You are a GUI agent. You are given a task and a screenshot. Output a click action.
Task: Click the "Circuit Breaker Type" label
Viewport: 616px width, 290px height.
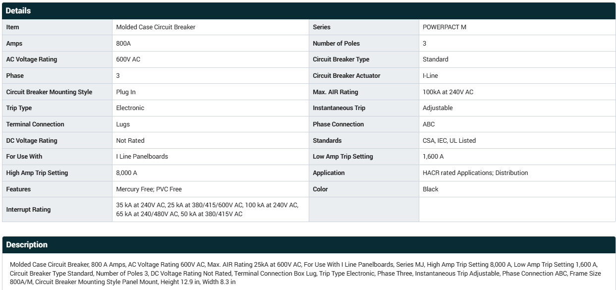point(341,59)
